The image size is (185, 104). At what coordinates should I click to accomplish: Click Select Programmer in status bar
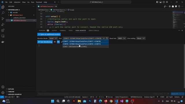(x=121, y=97)
